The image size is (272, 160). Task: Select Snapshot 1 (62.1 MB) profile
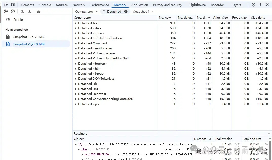coord(36,37)
